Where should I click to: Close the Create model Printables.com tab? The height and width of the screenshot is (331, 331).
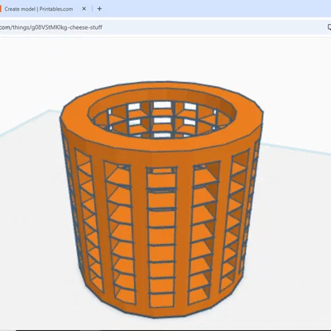84,9
